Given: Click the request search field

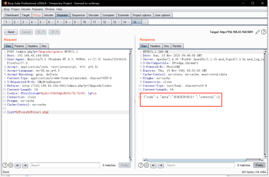Looking at the screenshot, I should [x=65, y=165].
